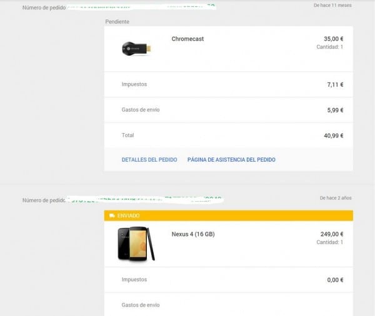Click Número de pedido label of second order
Viewport: 375px width, 316px height.
[44, 200]
